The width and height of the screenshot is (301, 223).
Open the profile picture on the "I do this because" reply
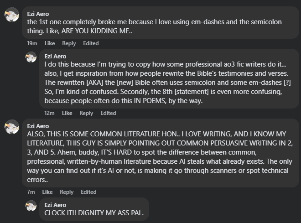tap(31, 57)
